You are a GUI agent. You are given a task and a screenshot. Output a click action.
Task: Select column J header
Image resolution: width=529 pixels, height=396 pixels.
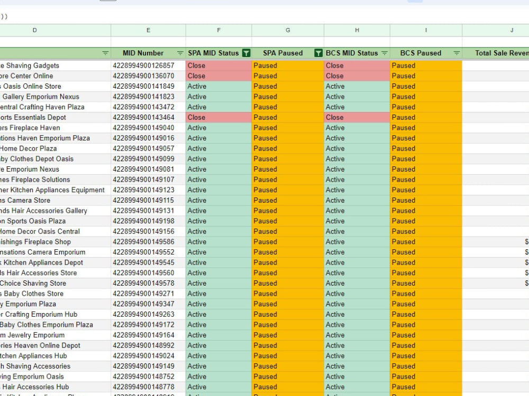click(x=496, y=30)
